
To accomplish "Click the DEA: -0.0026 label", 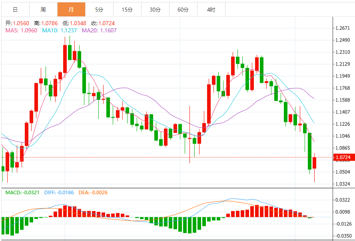I will coord(94,193).
